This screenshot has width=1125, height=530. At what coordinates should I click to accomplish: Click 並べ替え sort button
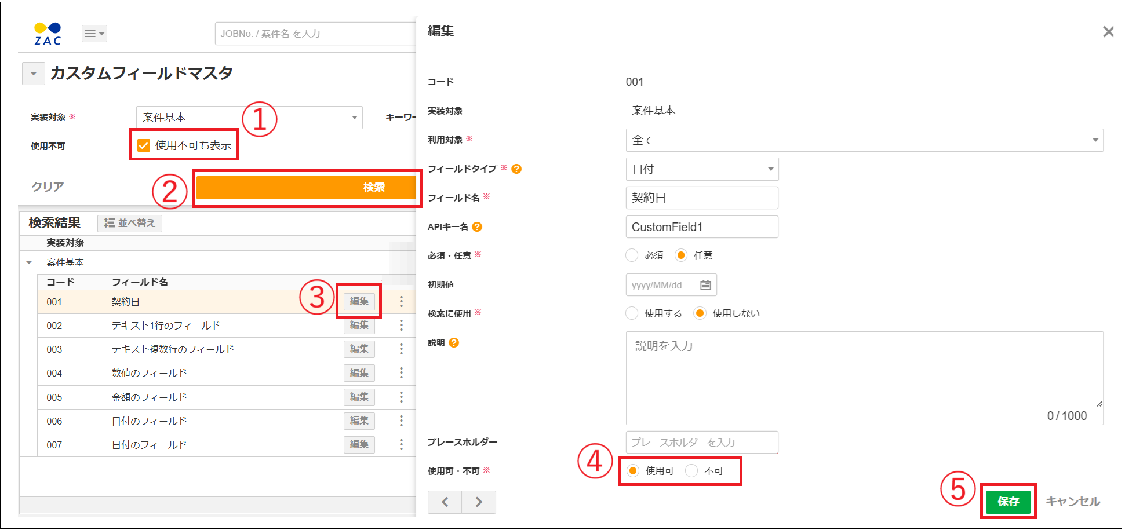click(x=130, y=223)
